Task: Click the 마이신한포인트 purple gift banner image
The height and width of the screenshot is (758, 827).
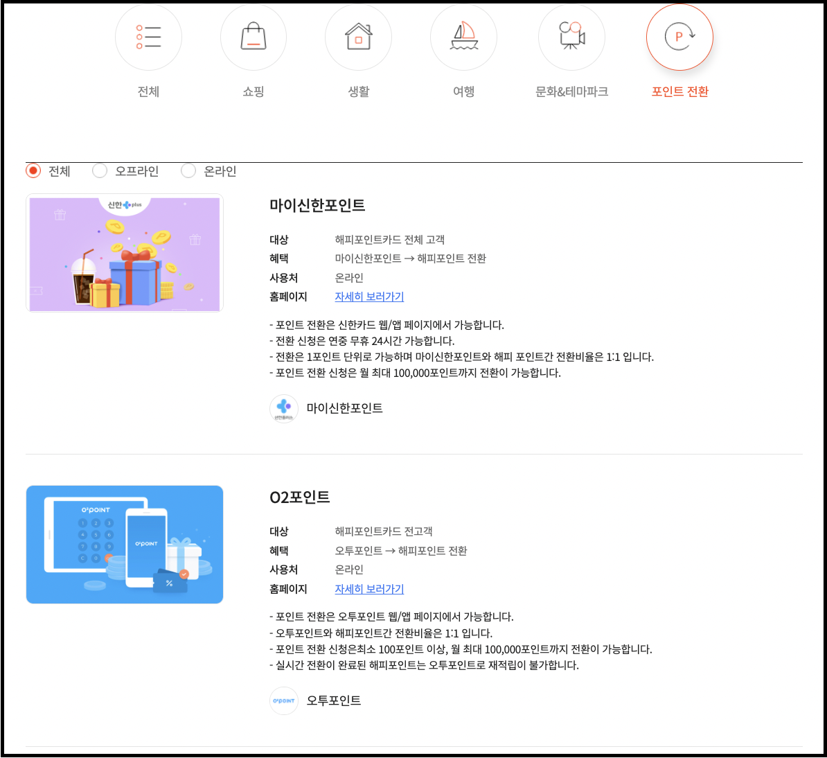Action: [125, 253]
